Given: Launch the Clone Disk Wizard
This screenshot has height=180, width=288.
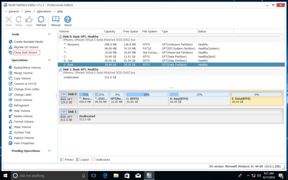Looking at the screenshot, I should (x=26, y=53).
